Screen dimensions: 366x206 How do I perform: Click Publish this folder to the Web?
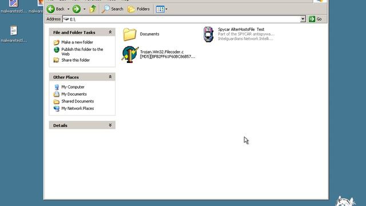[82, 51]
